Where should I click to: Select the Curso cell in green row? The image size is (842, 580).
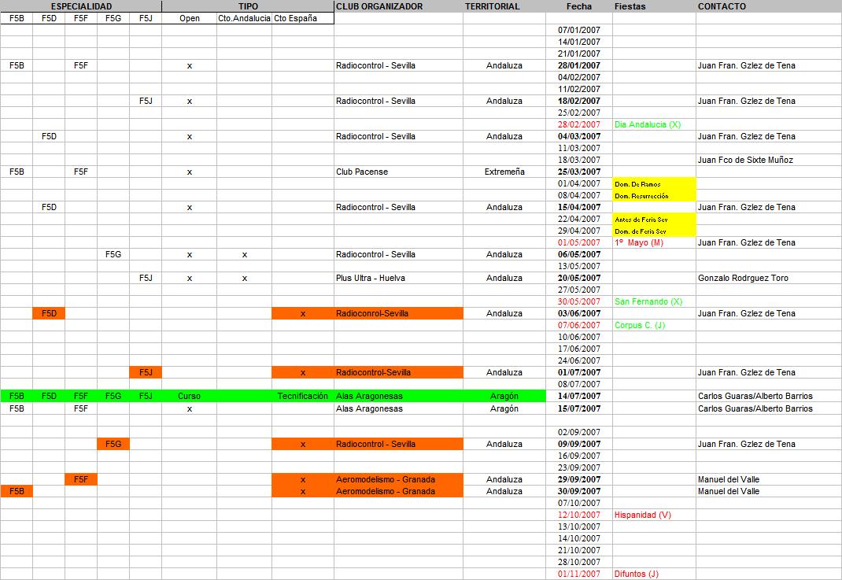tap(189, 396)
